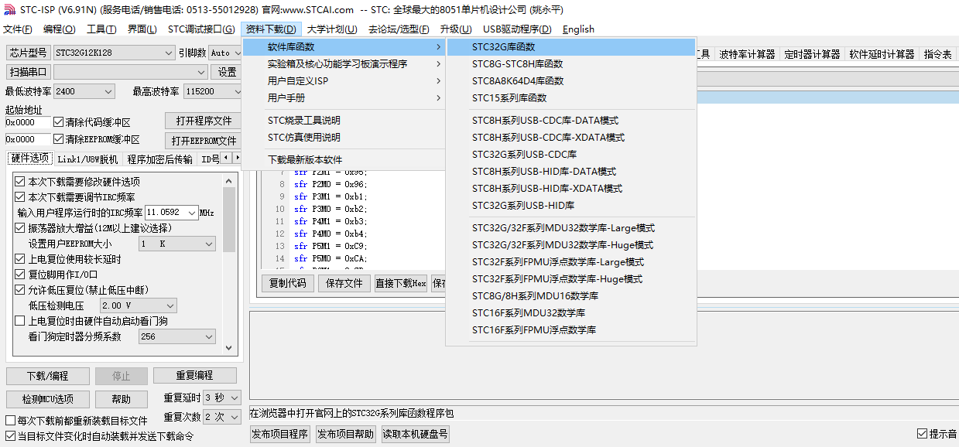Viewport: 959px width, 447px height.
Task: Click the STC-ISP application icon in title bar
Action: [x=9, y=9]
